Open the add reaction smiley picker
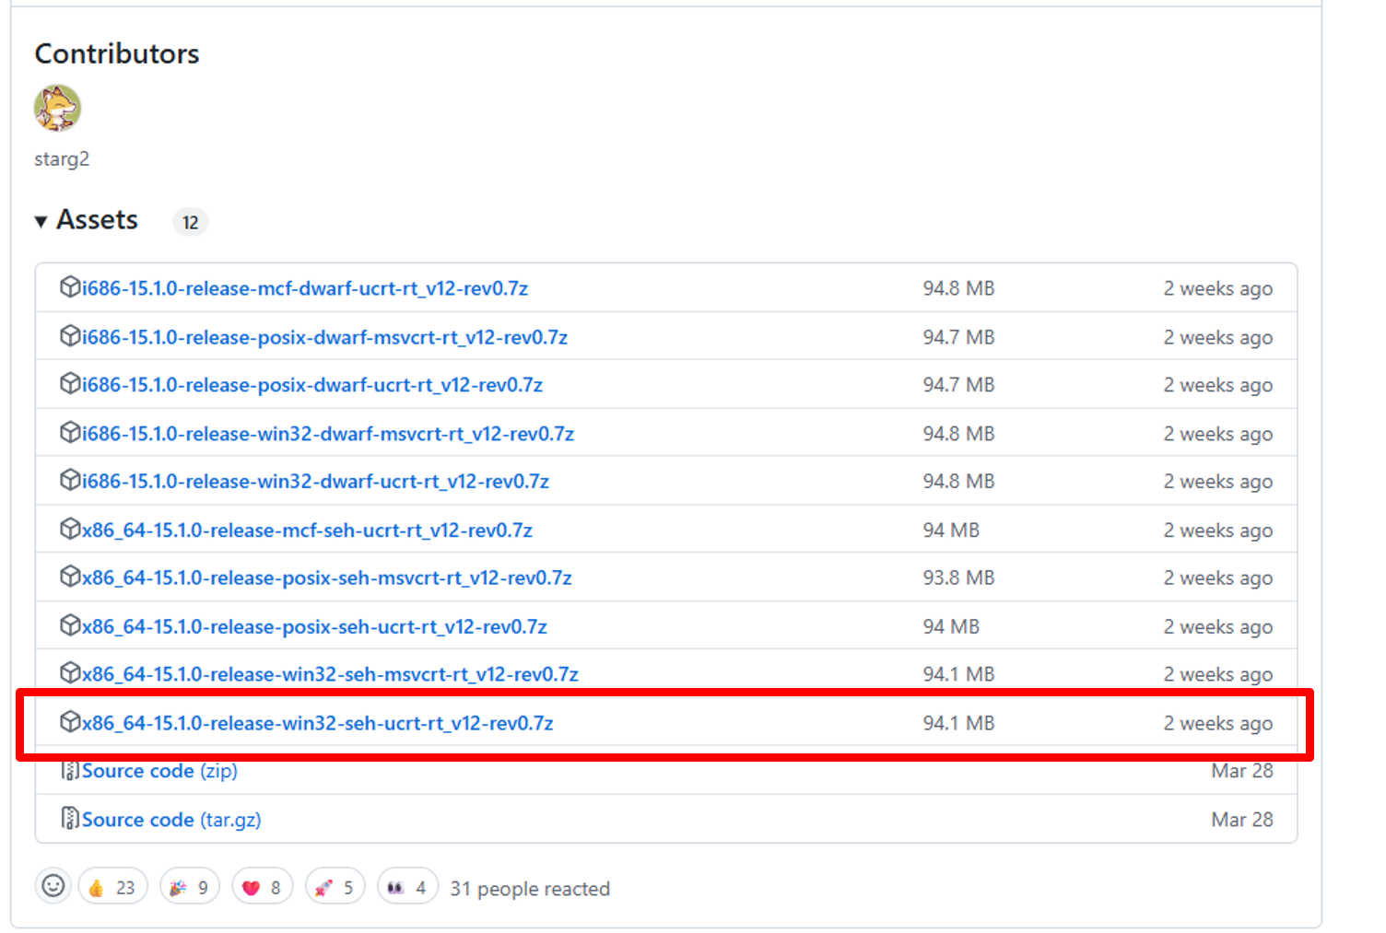This screenshot has height=933, width=1386. click(x=53, y=887)
